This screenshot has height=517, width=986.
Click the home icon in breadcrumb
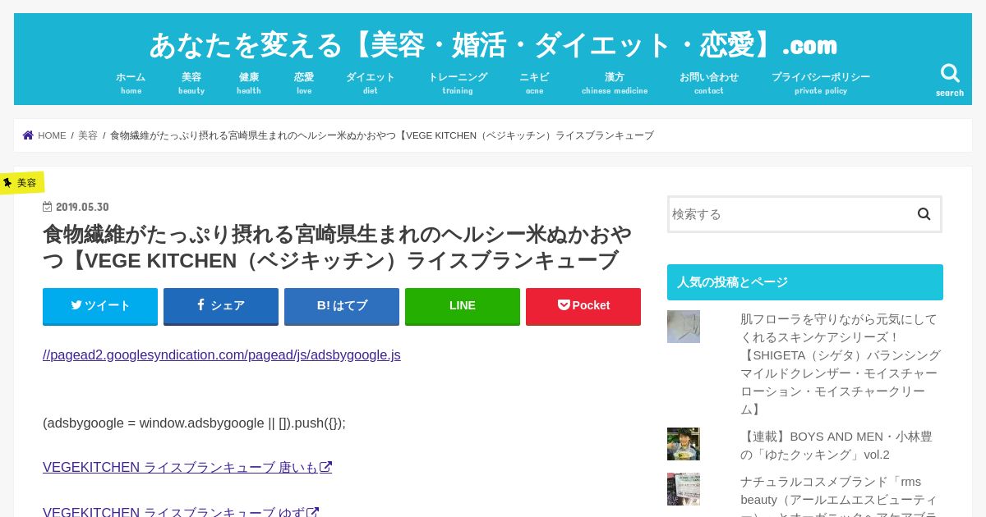(x=28, y=135)
